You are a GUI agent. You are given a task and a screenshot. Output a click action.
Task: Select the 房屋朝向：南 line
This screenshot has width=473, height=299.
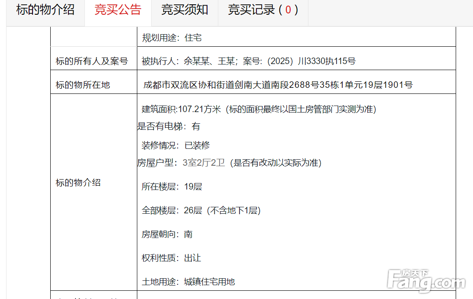[167, 235]
